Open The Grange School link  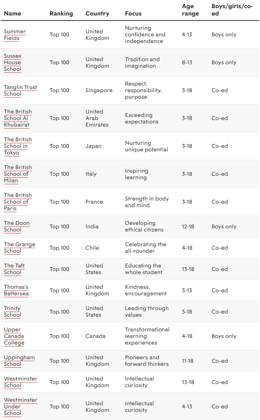(19, 248)
